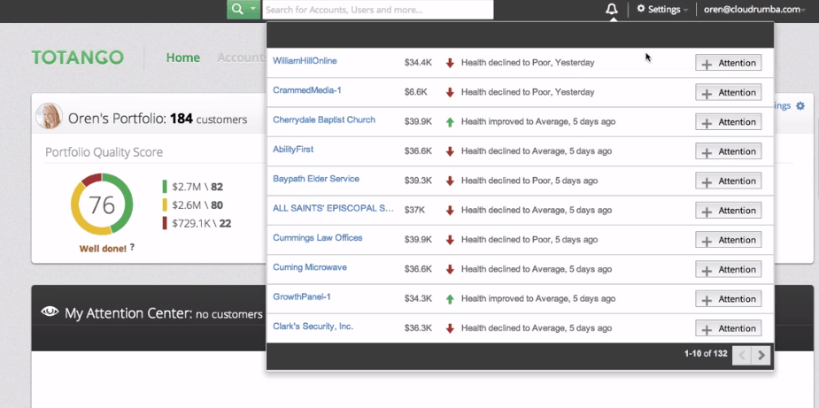
Task: Go to the next notifications page
Action: pos(761,356)
